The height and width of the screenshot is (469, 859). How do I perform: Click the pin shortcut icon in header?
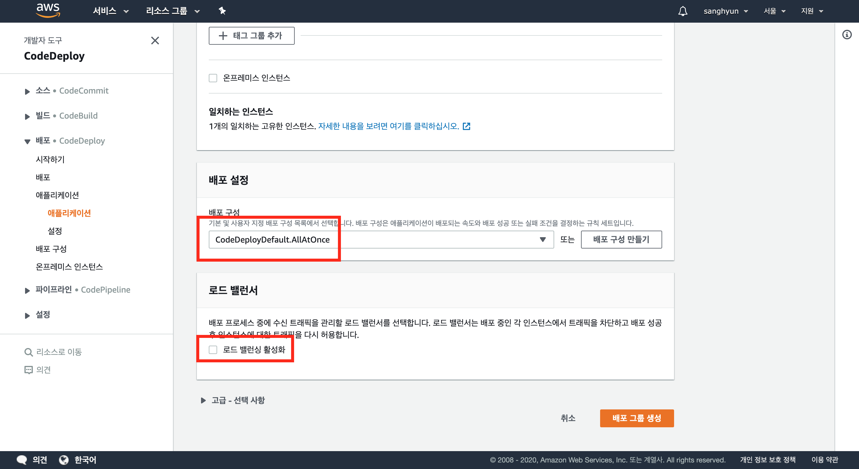(x=222, y=11)
